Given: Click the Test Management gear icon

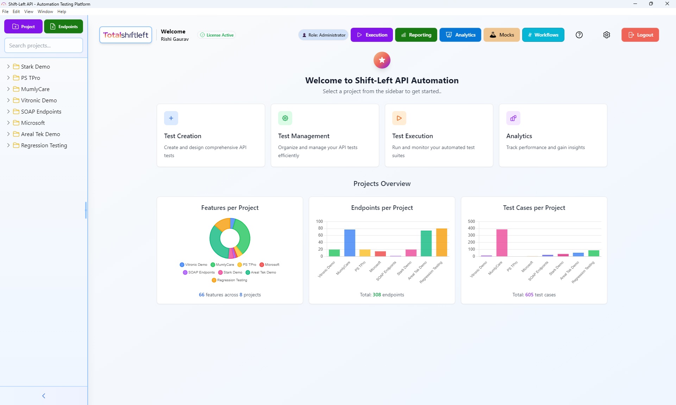Looking at the screenshot, I should [285, 118].
